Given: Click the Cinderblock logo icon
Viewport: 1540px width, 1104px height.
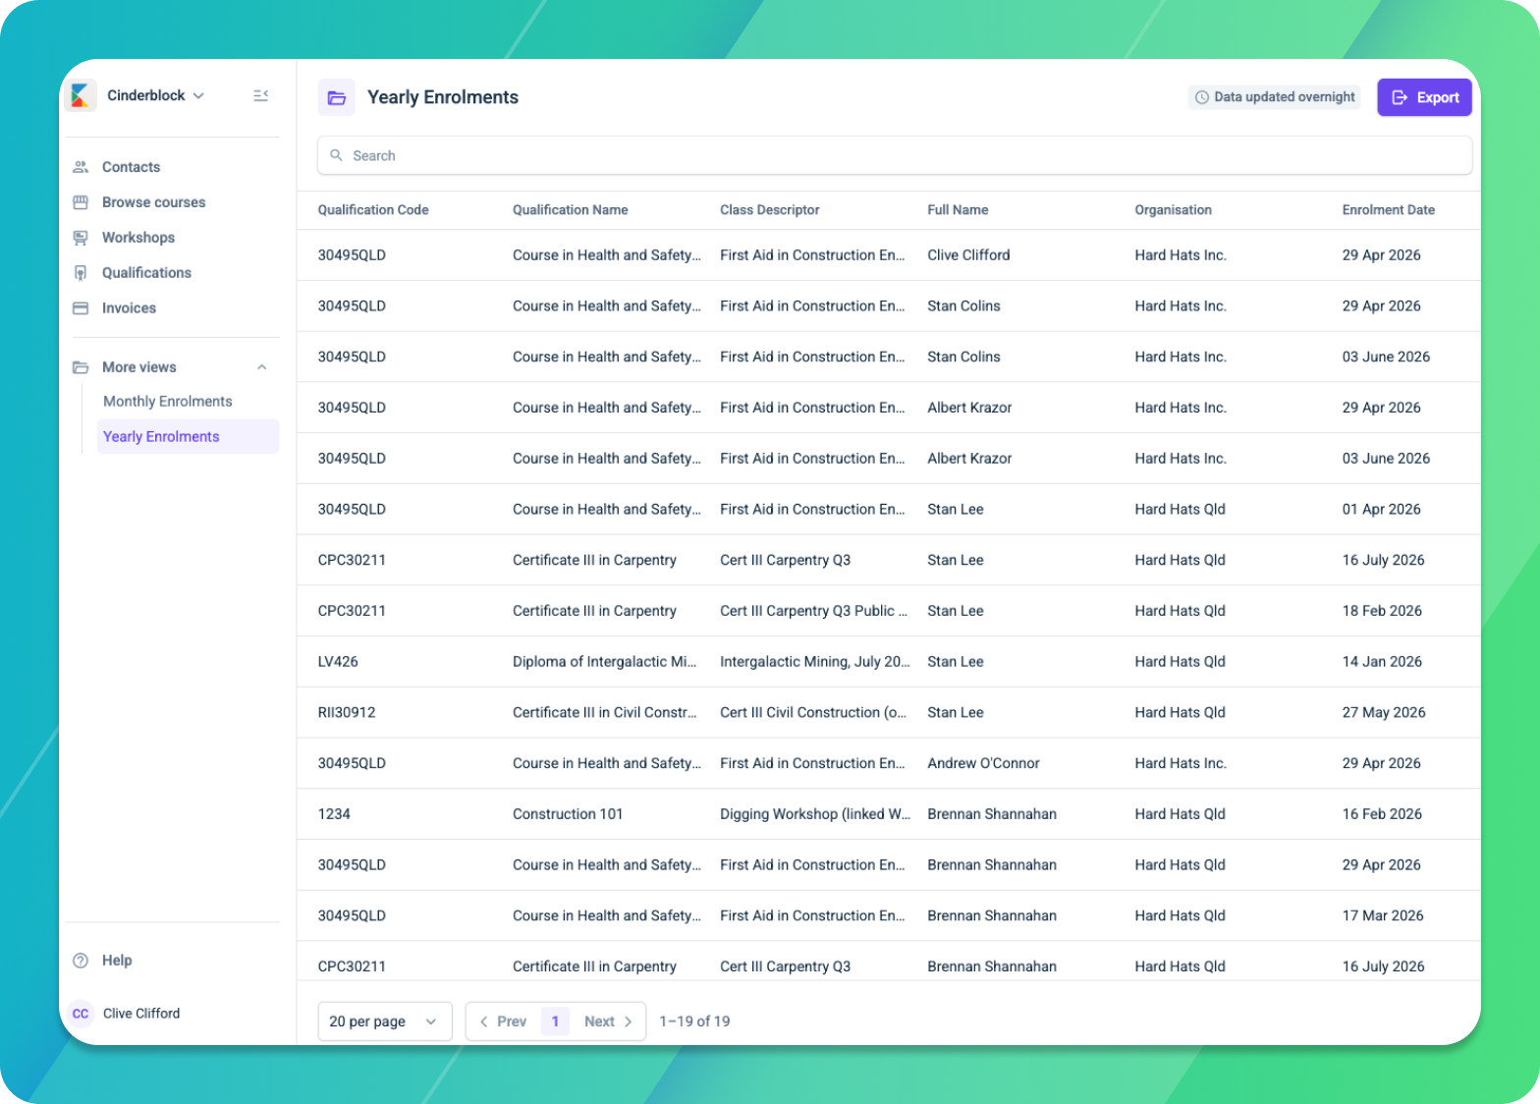Looking at the screenshot, I should click(81, 95).
